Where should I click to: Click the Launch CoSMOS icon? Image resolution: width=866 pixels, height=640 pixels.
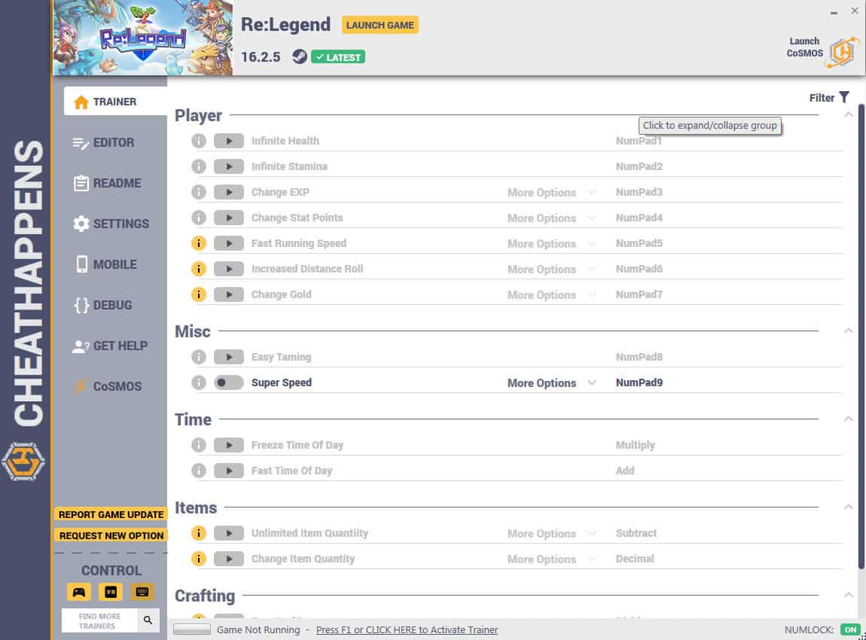pyautogui.click(x=842, y=53)
